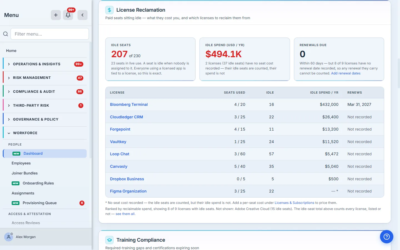400x250 pixels.
Task: Click the $432,000 idle spend value
Action: coord(329,104)
